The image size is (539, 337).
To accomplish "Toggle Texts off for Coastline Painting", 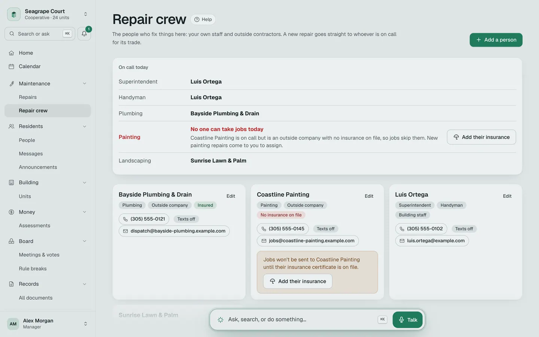I will pyautogui.click(x=326, y=229).
